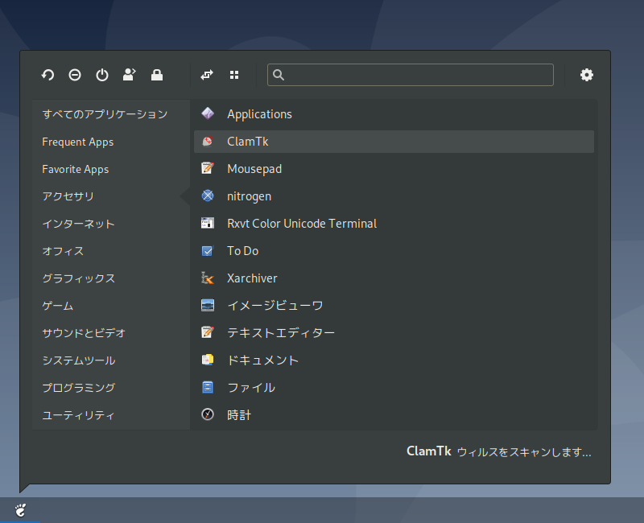Click the swap arrows icon
The image size is (644, 523).
pyautogui.click(x=207, y=75)
